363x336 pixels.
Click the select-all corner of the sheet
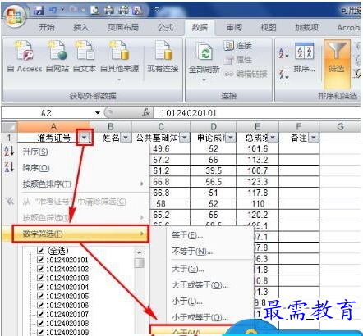coord(9,127)
